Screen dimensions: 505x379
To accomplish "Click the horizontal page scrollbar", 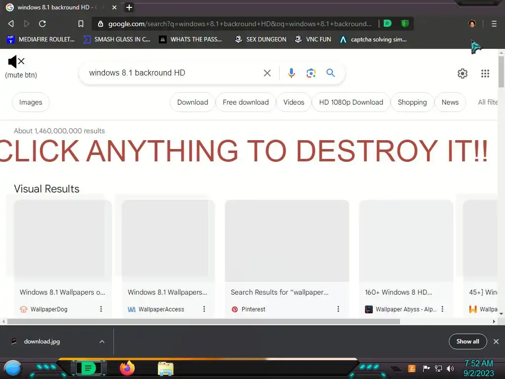I will [x=204, y=321].
